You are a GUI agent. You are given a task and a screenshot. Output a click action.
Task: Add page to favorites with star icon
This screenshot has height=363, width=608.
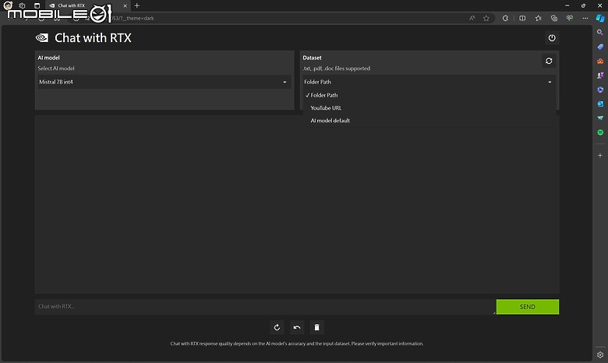[486, 18]
